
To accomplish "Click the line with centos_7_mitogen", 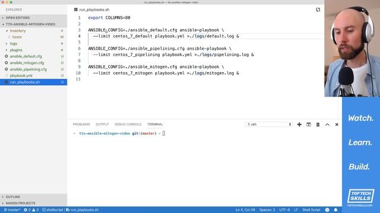I will [166, 73].
